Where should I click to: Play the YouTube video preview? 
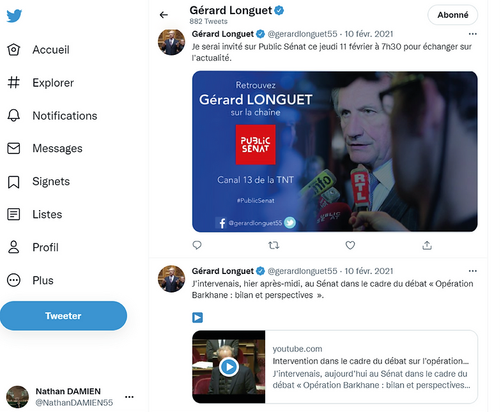pos(229,367)
